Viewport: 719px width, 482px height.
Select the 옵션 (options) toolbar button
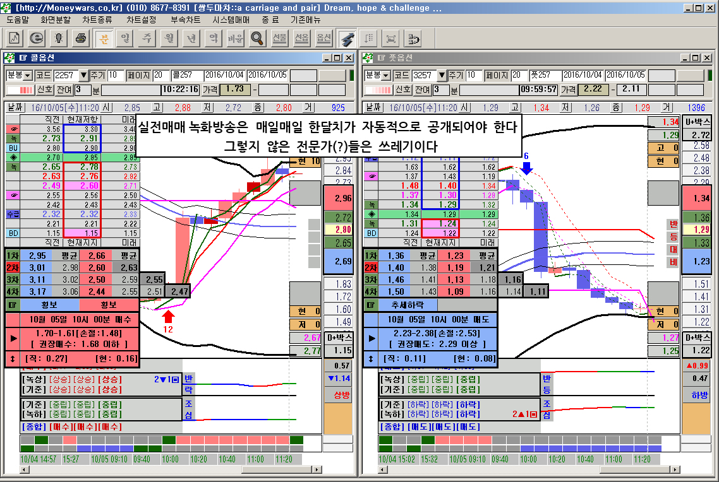[323, 38]
